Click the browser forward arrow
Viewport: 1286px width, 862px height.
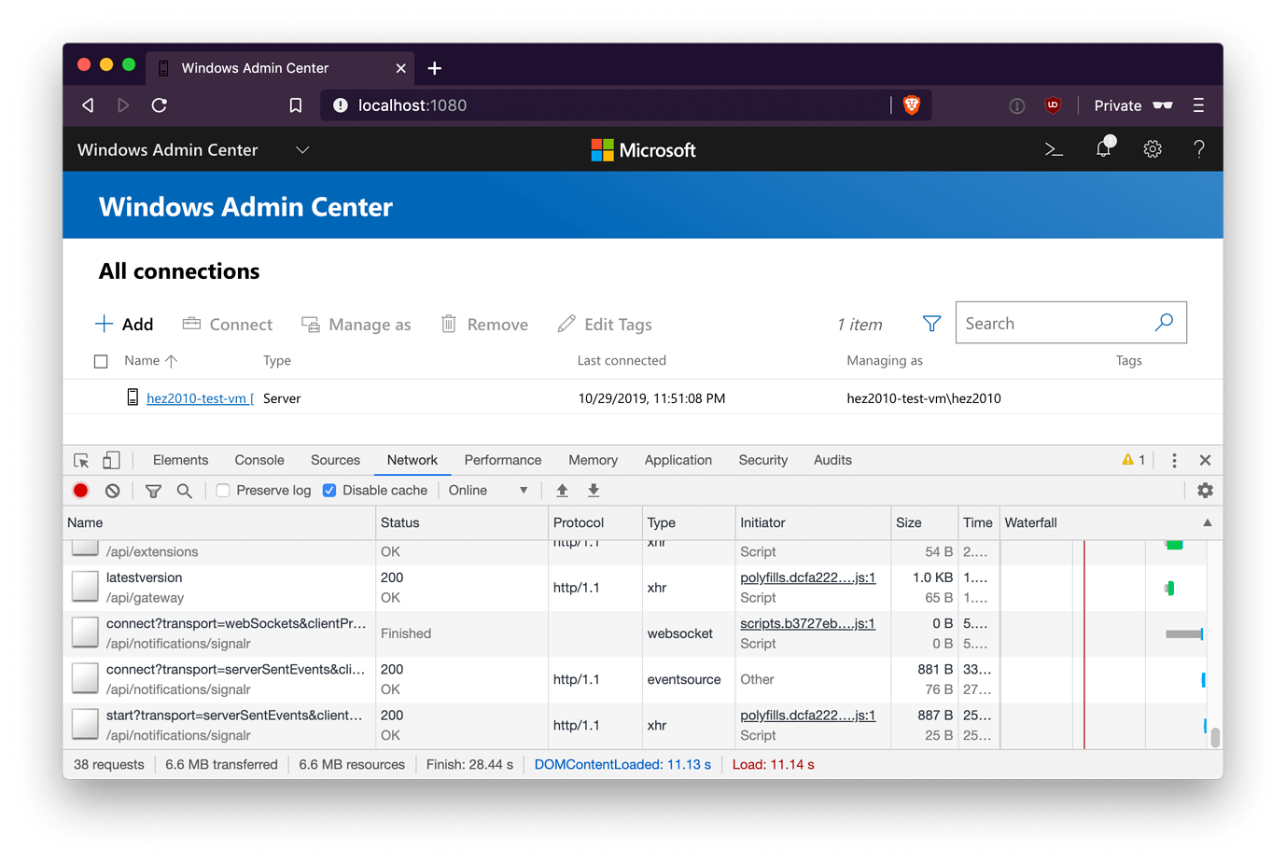pos(123,105)
